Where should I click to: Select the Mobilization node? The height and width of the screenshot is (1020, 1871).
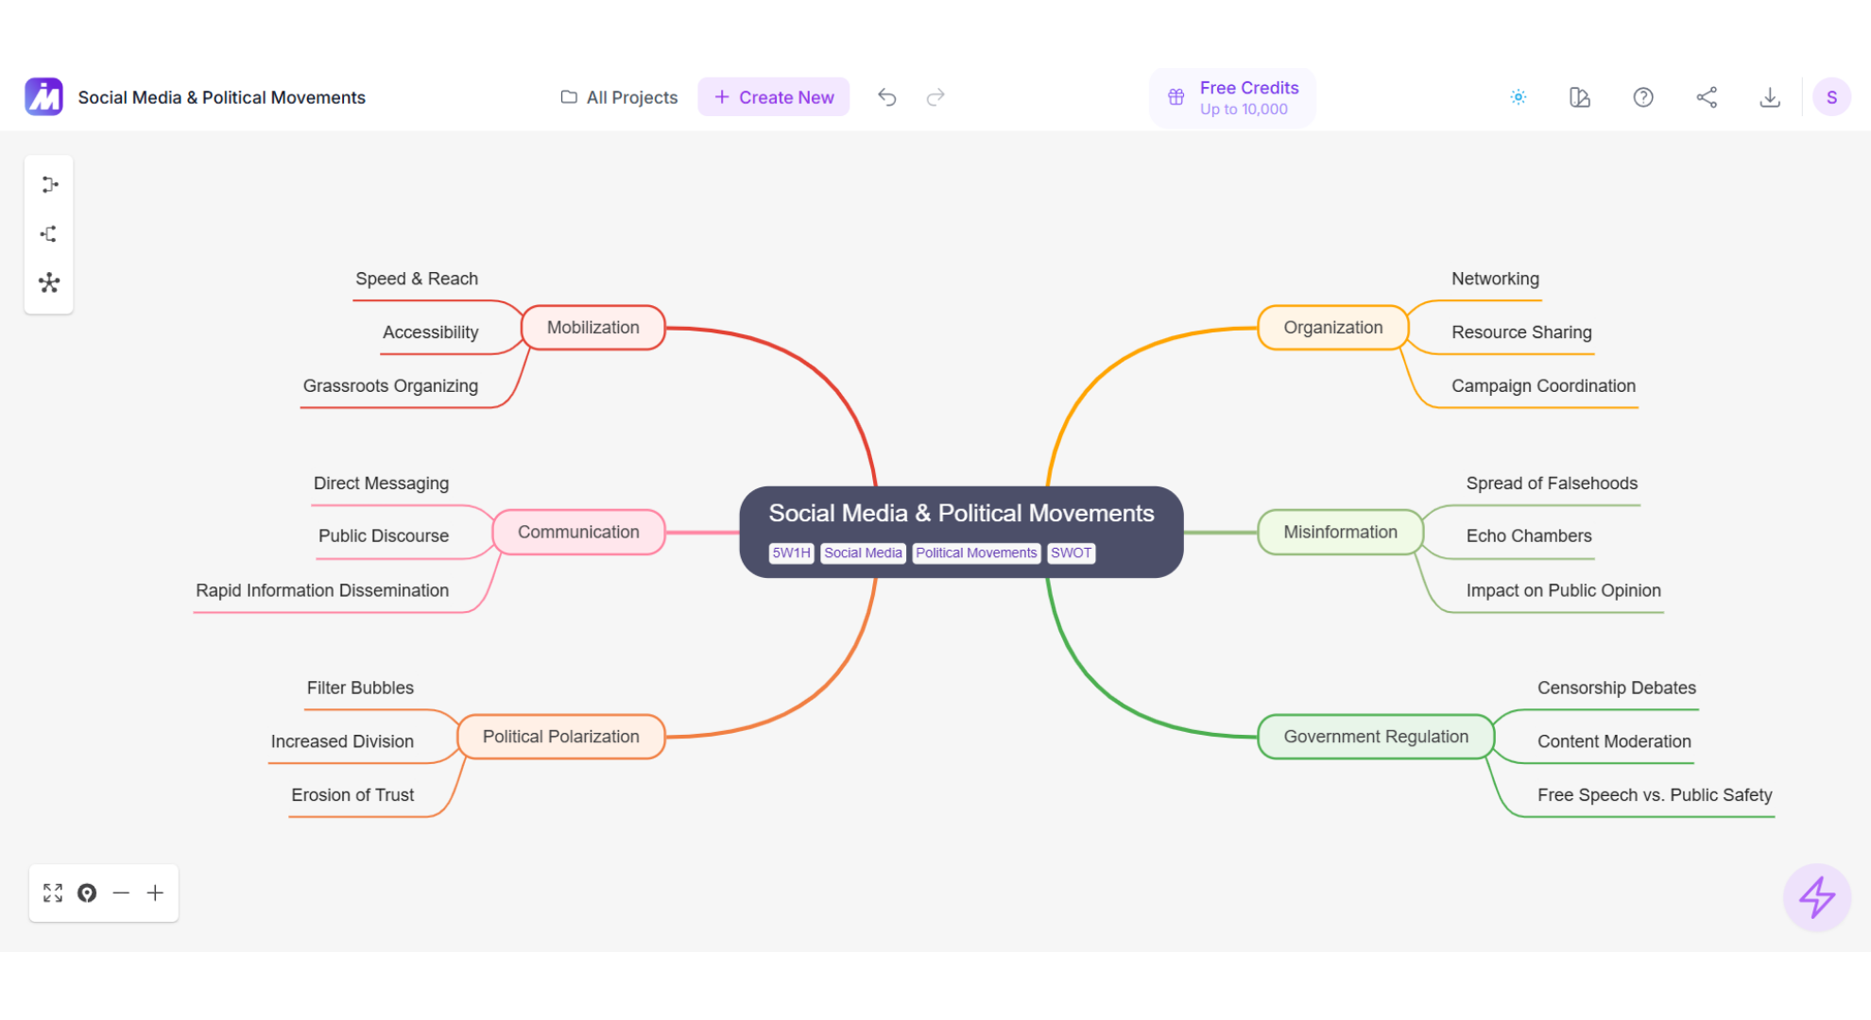tap(593, 328)
